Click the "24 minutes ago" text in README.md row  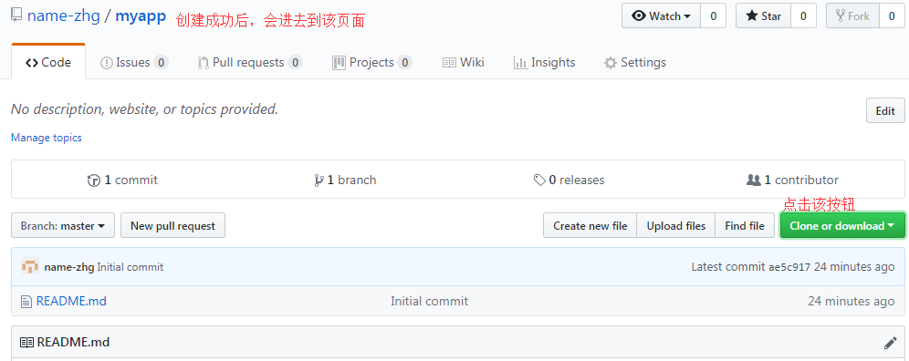click(x=851, y=302)
